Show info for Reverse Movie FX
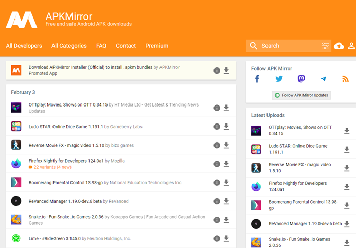Screen dimensions: 356x248 click(x=217, y=145)
